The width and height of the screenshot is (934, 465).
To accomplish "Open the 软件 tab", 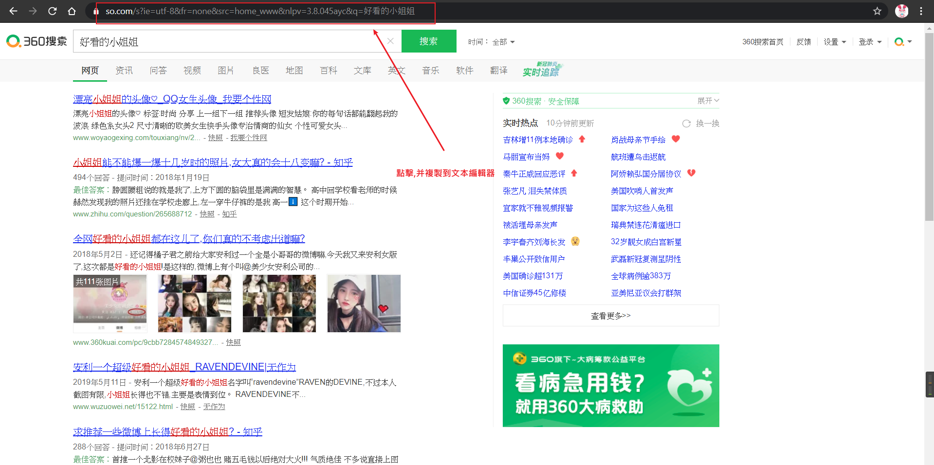I will click(465, 71).
